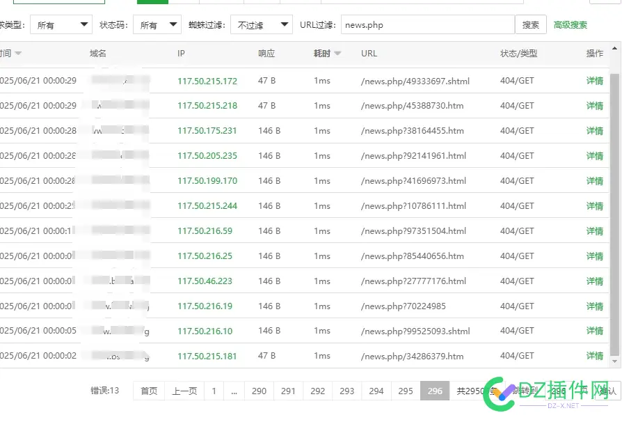Click the ellipsis pagination button
Image resolution: width=622 pixels, height=422 pixels.
[x=234, y=391]
